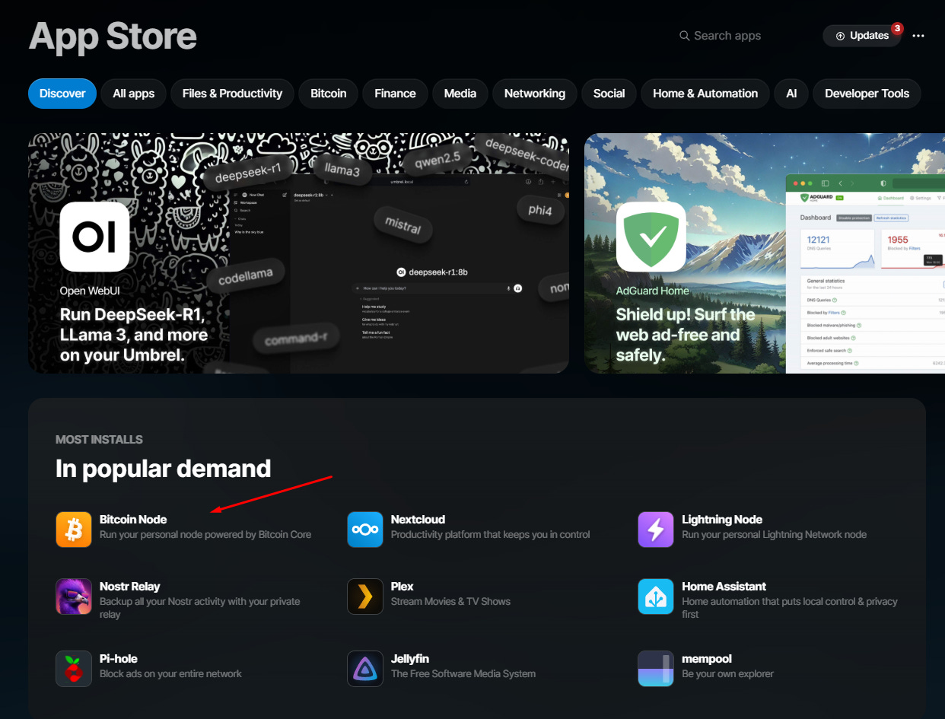Open the Developer Tools category tab
Image resolution: width=945 pixels, height=719 pixels.
(x=867, y=94)
